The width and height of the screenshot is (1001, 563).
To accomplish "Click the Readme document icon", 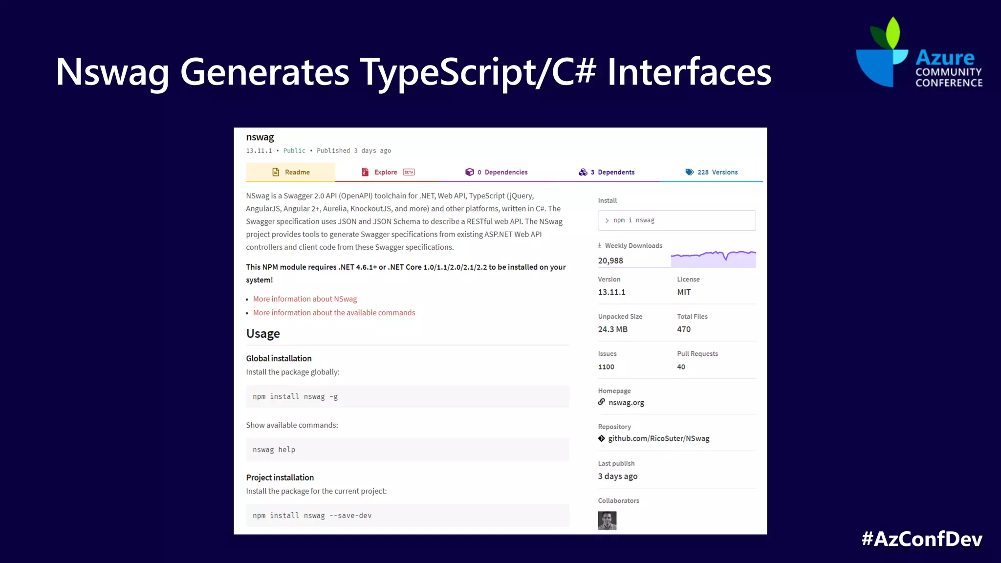I will pyautogui.click(x=276, y=172).
